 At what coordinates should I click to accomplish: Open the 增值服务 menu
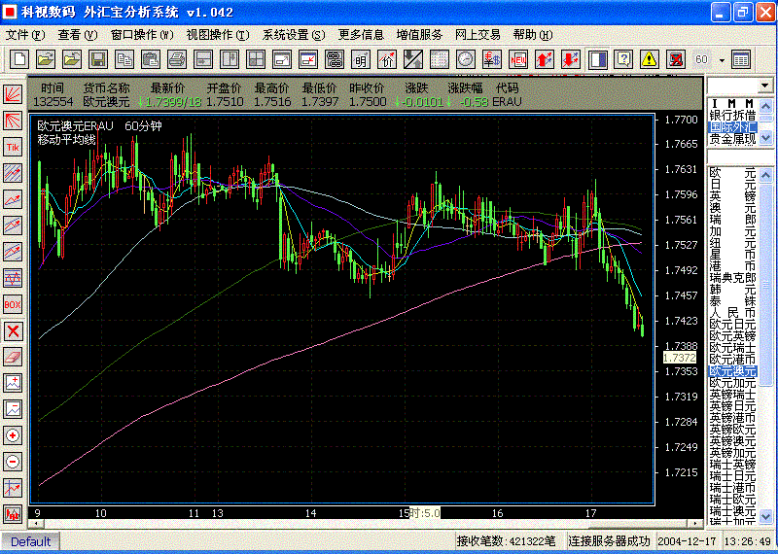coord(419,35)
